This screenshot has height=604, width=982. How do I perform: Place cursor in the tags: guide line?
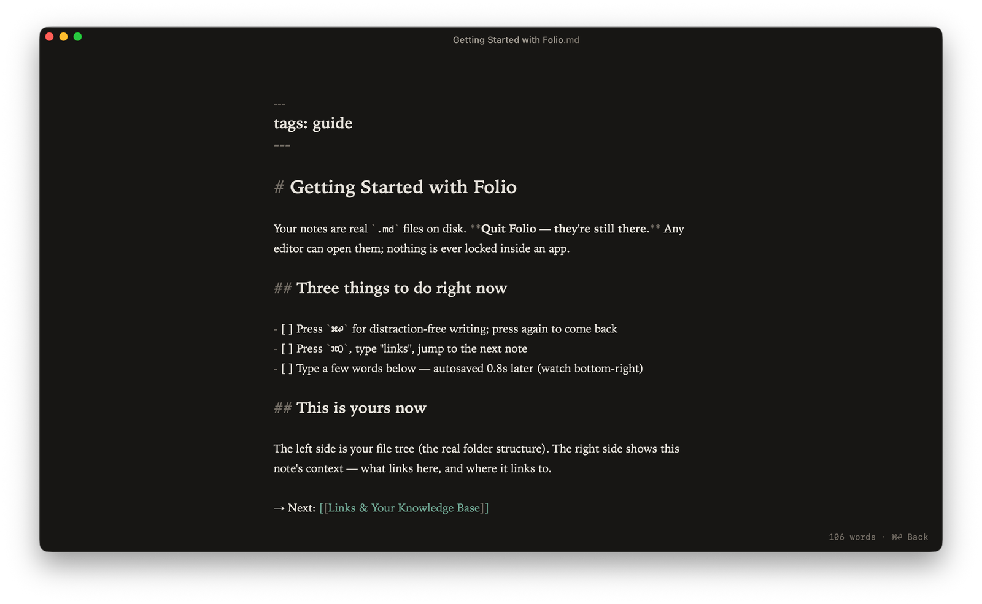tap(313, 123)
